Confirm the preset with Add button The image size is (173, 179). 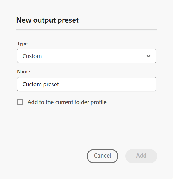(141, 156)
